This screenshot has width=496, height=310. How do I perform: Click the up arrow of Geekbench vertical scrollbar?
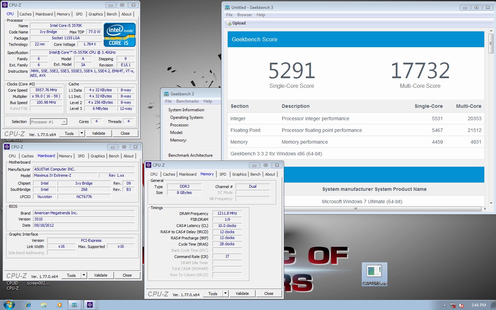(x=491, y=31)
